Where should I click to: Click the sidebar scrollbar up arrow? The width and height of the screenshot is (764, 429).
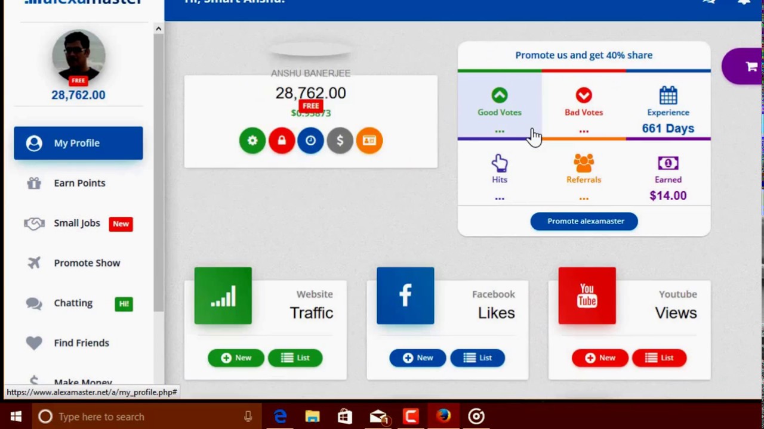coord(158,29)
